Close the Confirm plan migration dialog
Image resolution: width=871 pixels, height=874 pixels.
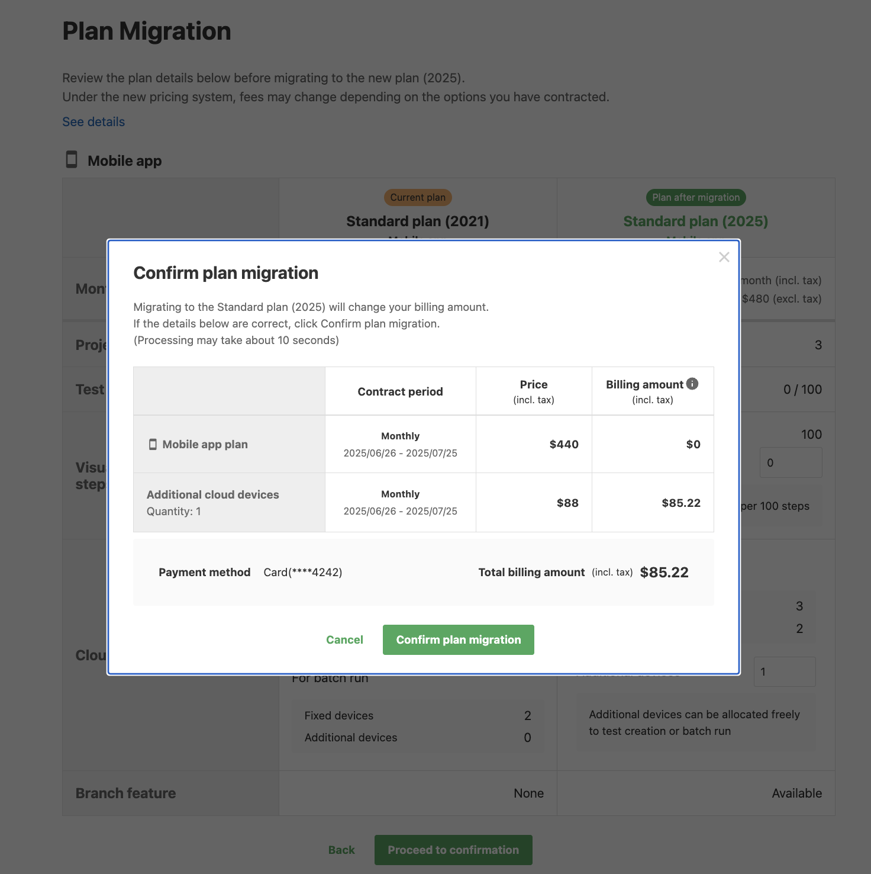[724, 257]
